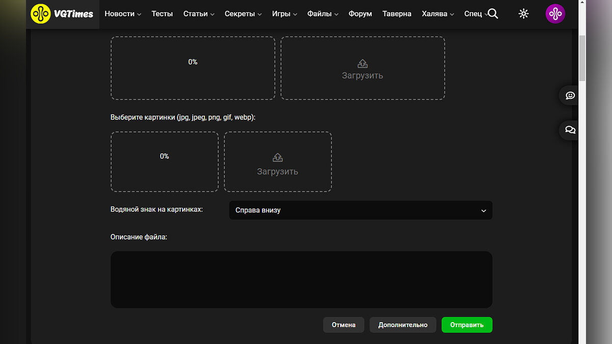Click the upload icon in pictures box
This screenshot has height=344, width=612.
pyautogui.click(x=277, y=157)
